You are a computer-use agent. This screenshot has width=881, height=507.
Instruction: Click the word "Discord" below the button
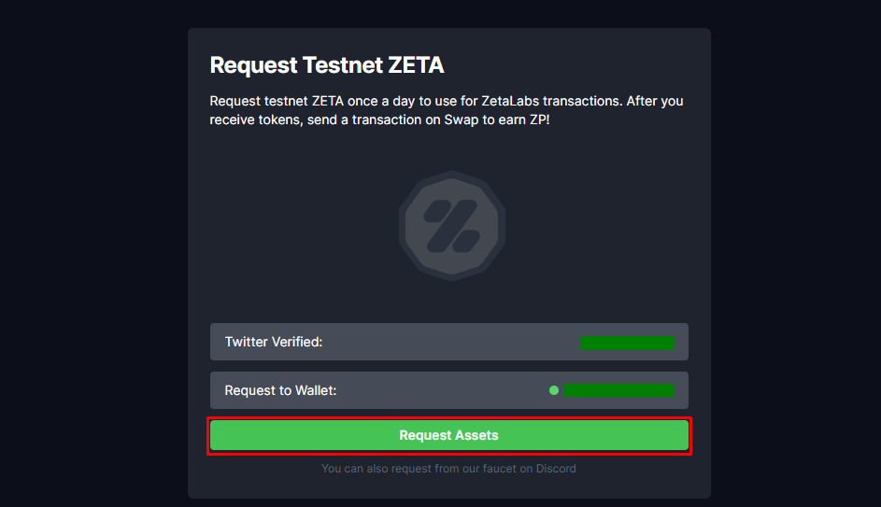(x=556, y=469)
